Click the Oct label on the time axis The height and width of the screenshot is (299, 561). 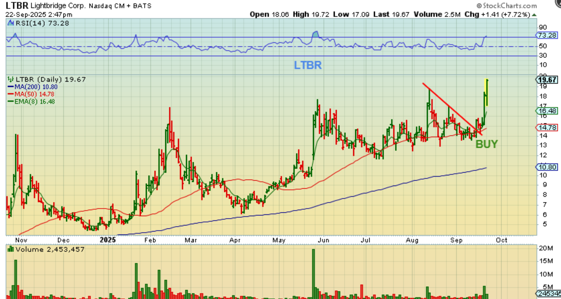pos(501,240)
